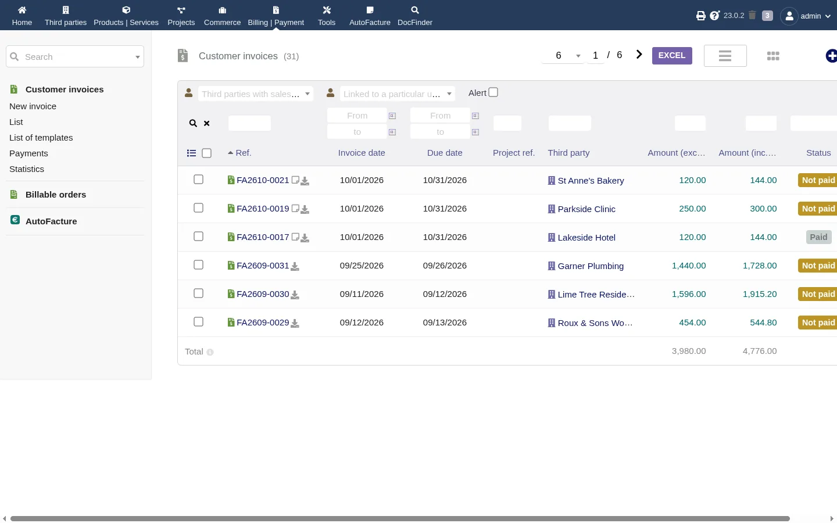The width and height of the screenshot is (837, 523).
Task: Toggle select-all invoices checkbox
Action: coord(207,153)
